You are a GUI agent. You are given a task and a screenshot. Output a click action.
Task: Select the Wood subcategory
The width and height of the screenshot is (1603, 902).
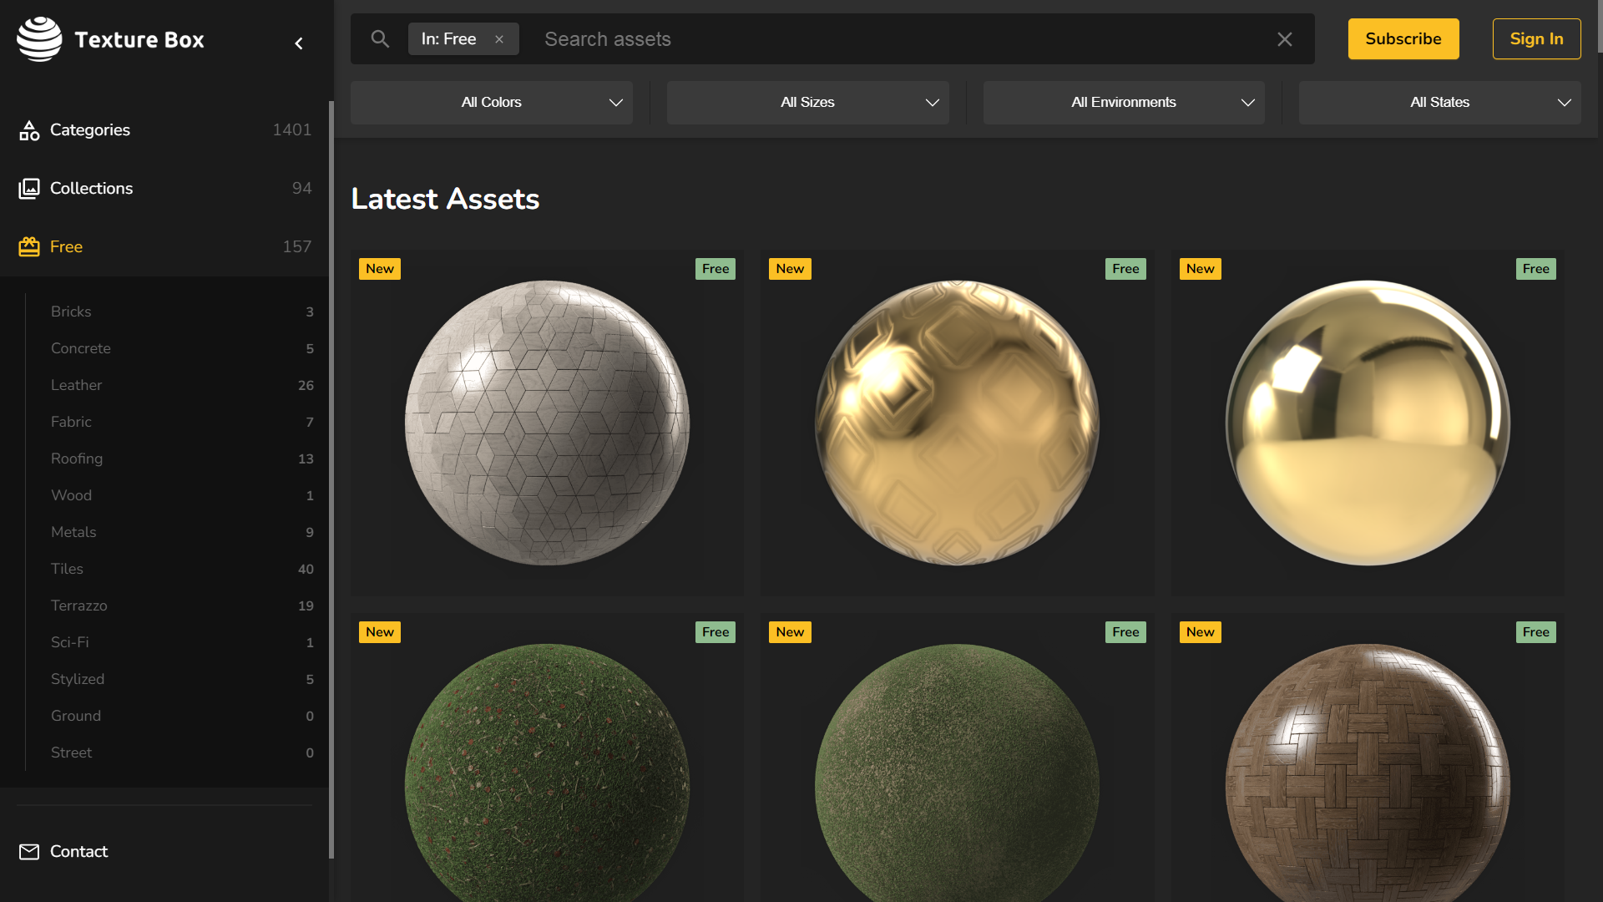coord(182,495)
